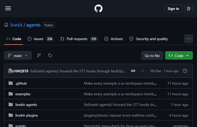The image size is (197, 127).
Task: Click the Issues count badge 216
Action: 50,39
